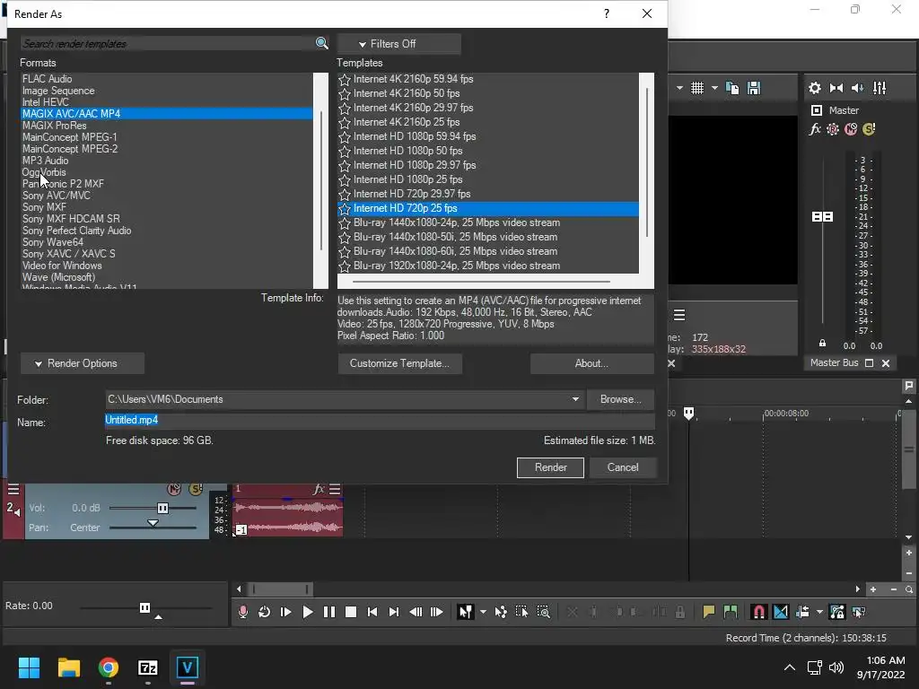Click Ignore Event Grouping icon
Viewport: 919px width, 689px height.
coord(859,612)
